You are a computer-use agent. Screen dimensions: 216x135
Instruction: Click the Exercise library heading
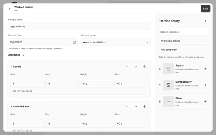pyautogui.click(x=169, y=21)
